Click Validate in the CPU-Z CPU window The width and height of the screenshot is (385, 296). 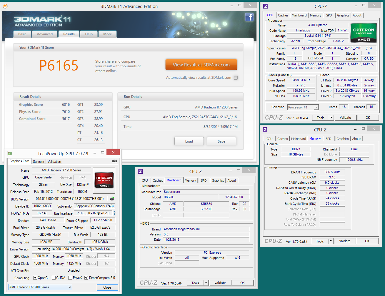point(345,118)
